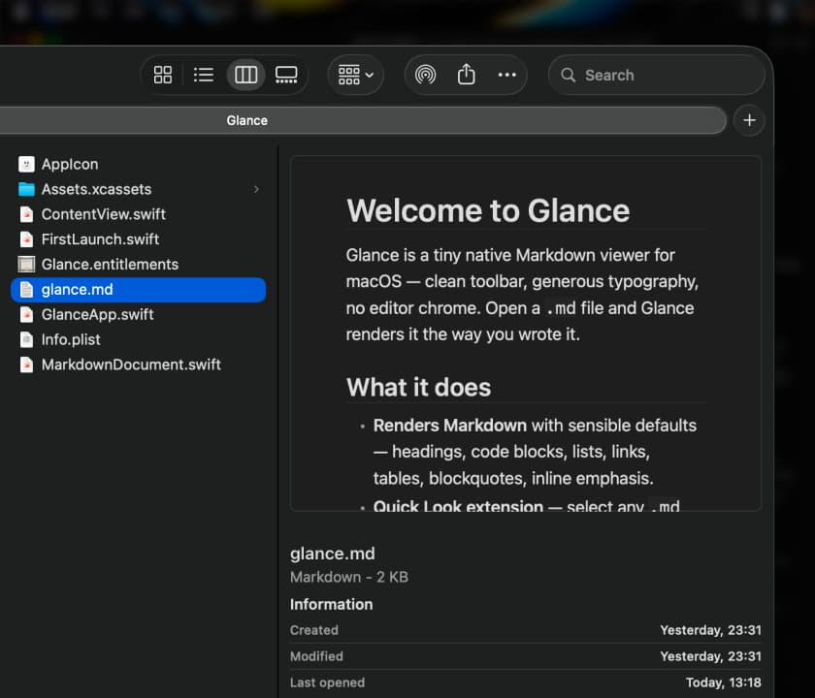Screen dimensions: 815x698
Task: Open the More actions ellipsis menu
Action: 506,75
